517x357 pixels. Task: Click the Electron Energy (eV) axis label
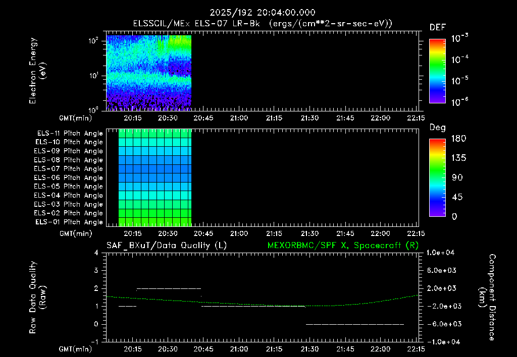tap(37, 71)
